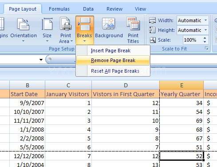Select column C header
Image resolution: width=217 pixels, height=167 pixels.
pos(68,85)
